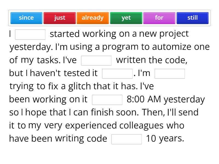Viewport: 219px width, 164px height.
Task: Click the word tile bar at the top
Action: coord(109,18)
